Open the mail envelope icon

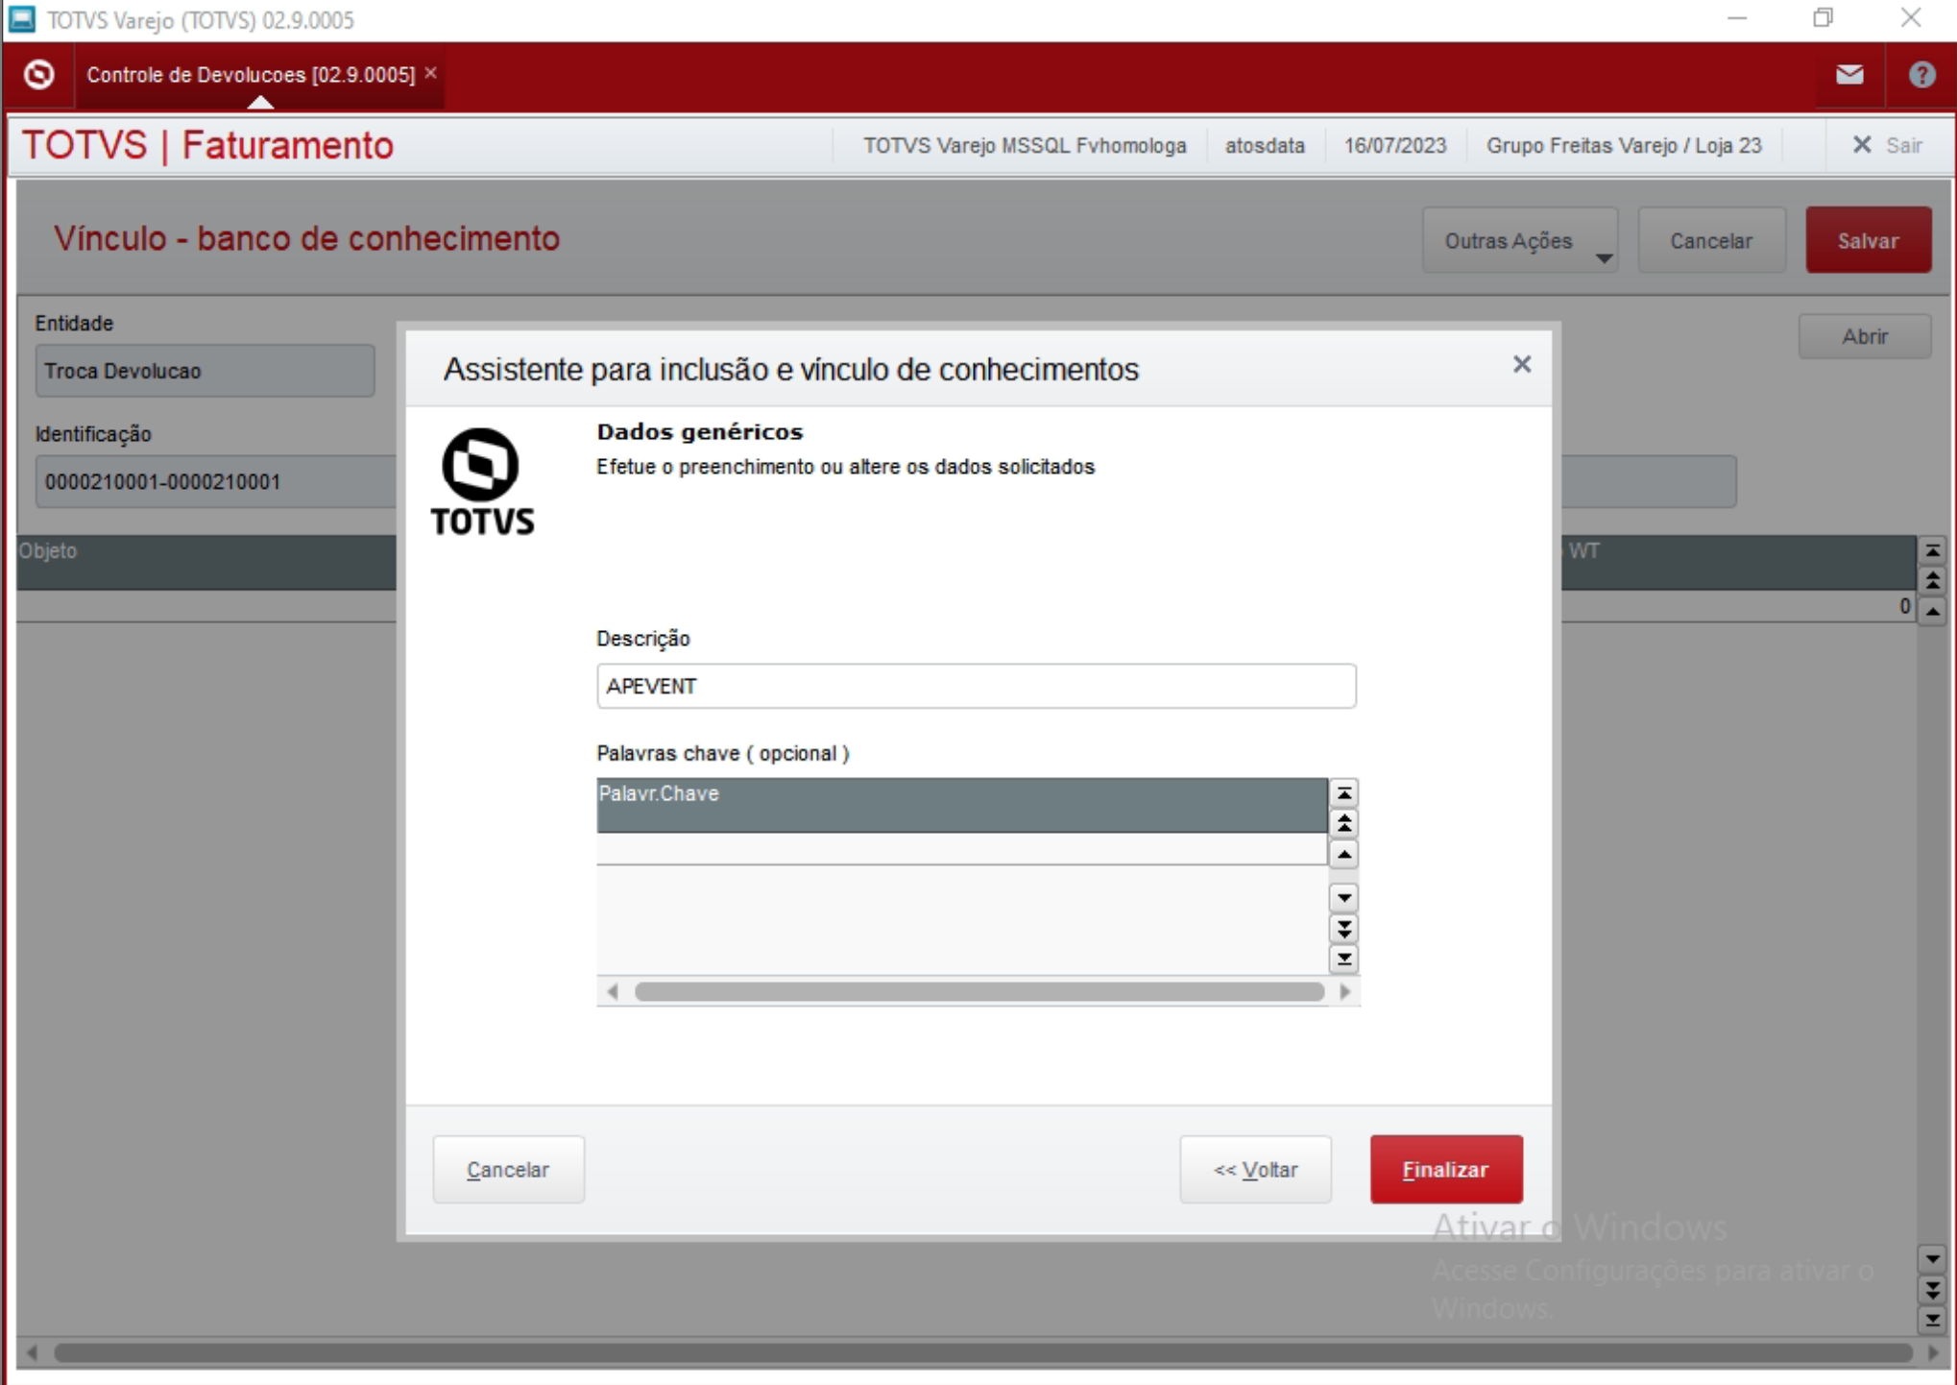pos(1849,75)
